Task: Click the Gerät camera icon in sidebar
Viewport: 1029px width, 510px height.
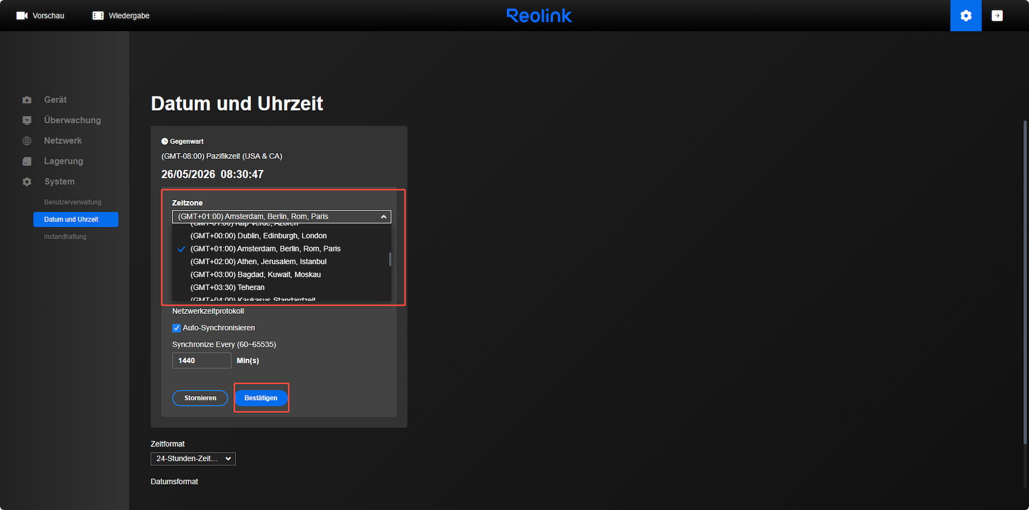Action: point(27,100)
